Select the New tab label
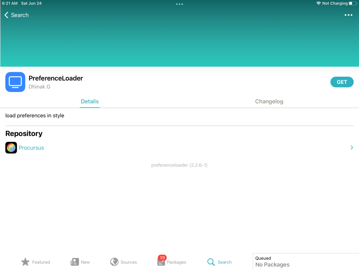 coord(85,262)
